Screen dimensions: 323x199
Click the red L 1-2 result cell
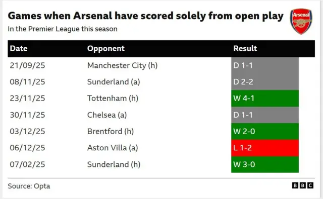pos(265,148)
